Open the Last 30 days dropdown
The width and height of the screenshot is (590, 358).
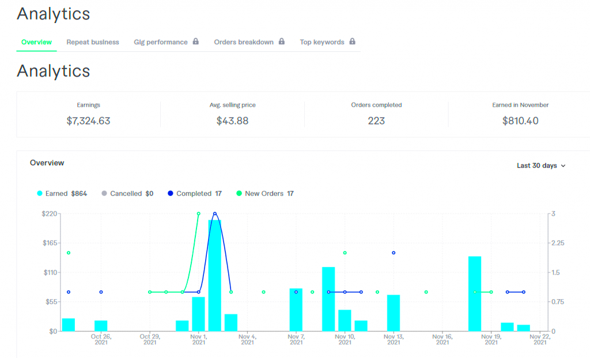[541, 165]
